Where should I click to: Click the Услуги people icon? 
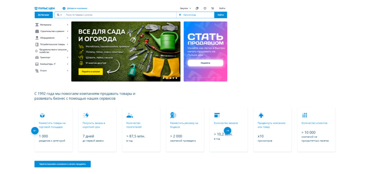click(x=37, y=70)
